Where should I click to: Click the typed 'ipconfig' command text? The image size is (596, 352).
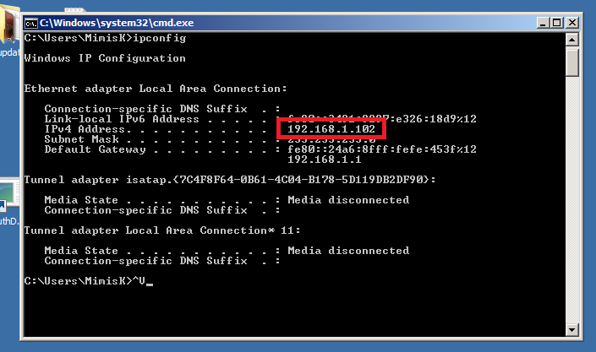(160, 38)
